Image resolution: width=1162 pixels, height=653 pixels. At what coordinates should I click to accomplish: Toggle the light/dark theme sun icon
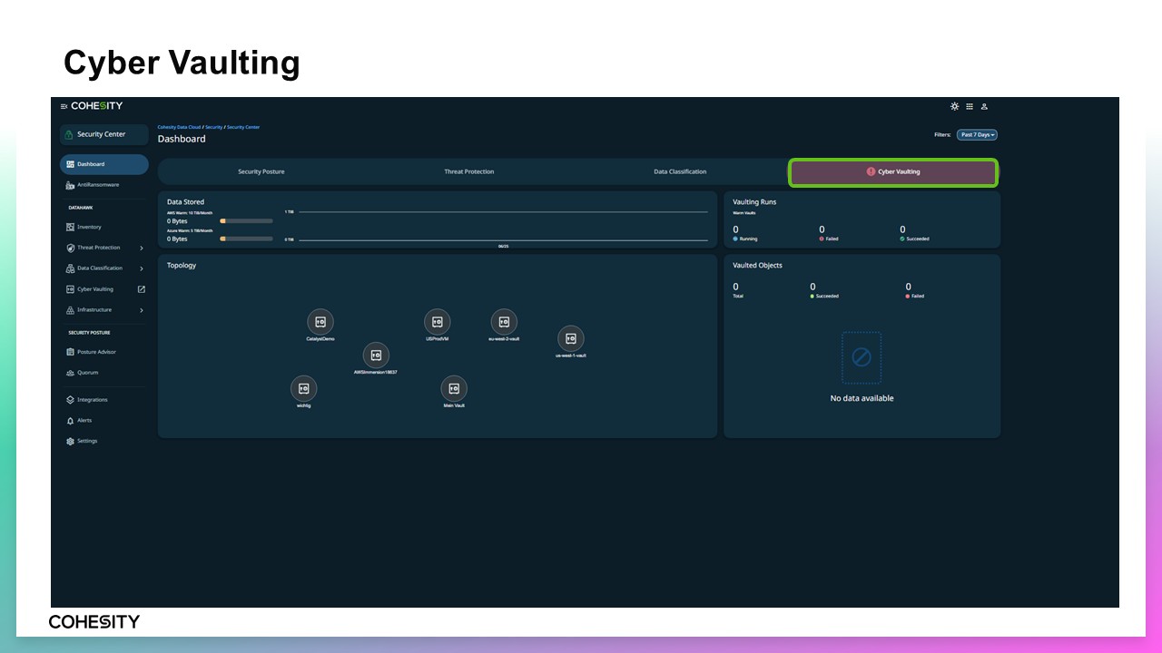coord(954,106)
